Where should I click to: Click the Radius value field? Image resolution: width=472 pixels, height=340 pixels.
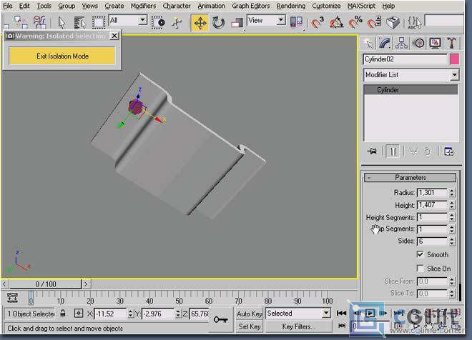pyautogui.click(x=432, y=193)
